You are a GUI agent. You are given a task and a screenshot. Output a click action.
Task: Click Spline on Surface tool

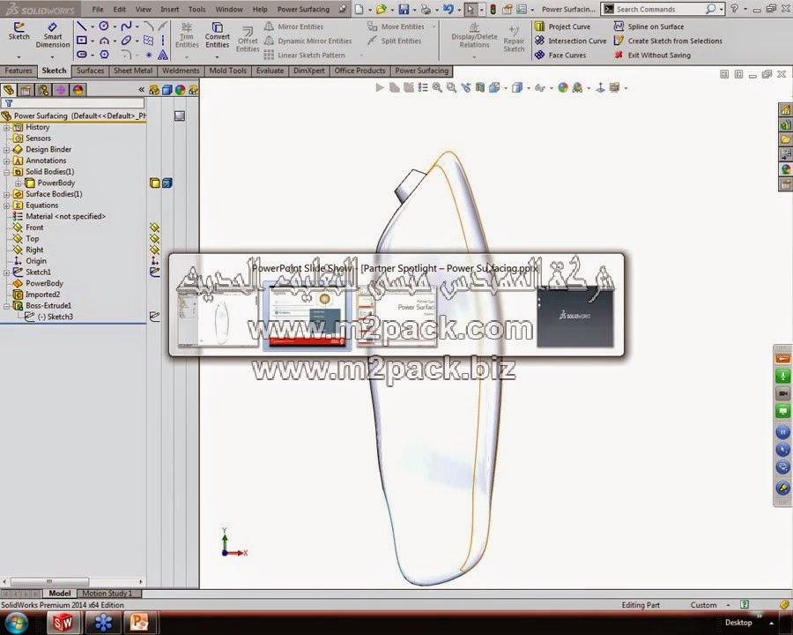click(648, 26)
